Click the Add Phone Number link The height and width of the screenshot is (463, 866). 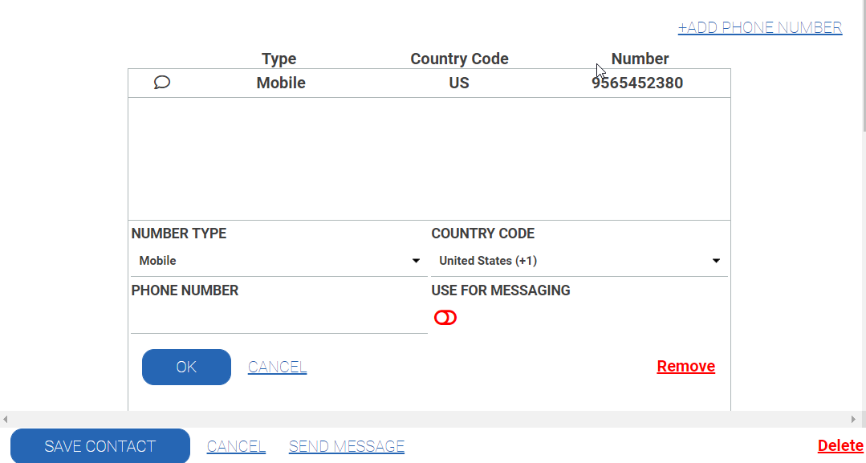coord(759,28)
